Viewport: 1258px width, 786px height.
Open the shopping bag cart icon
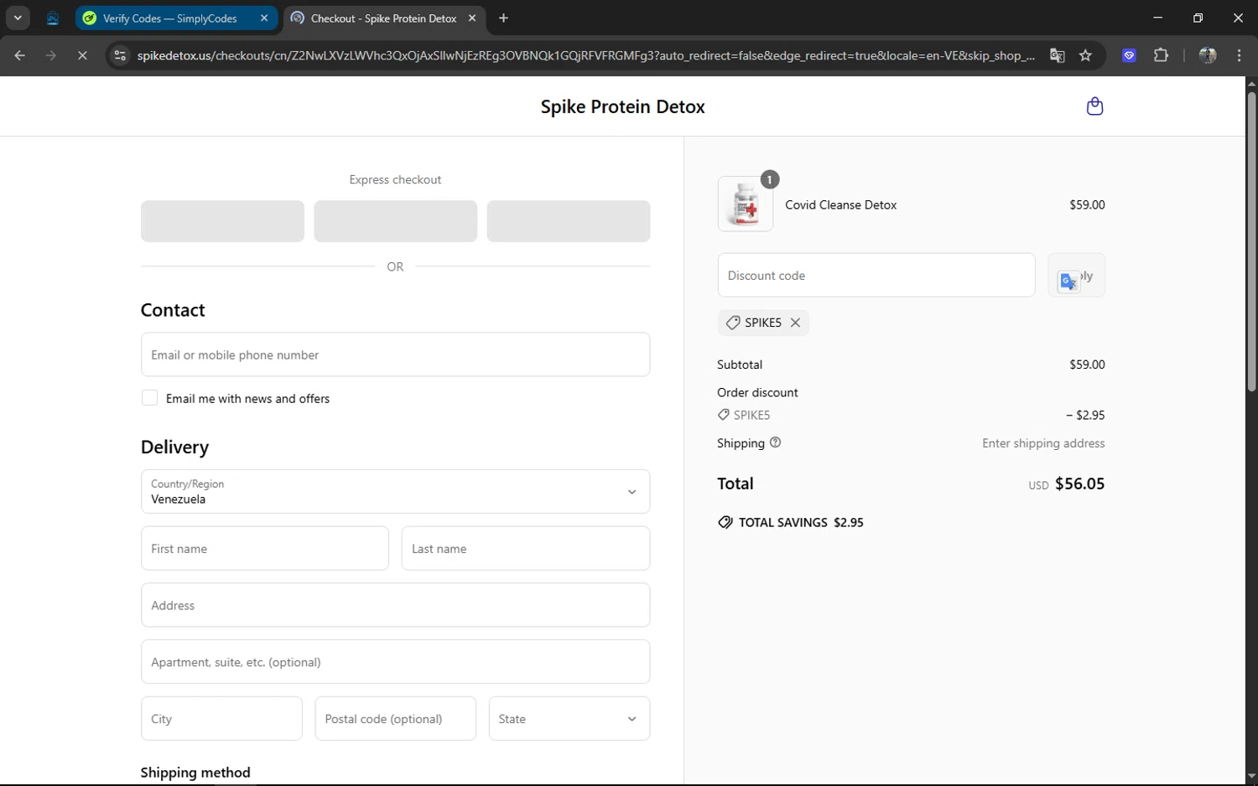coord(1094,106)
